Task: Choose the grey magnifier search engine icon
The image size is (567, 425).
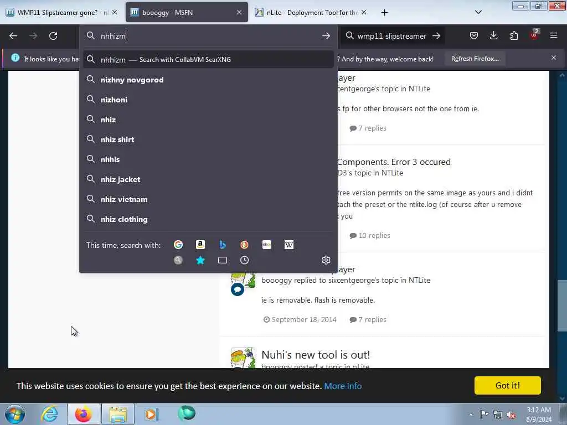Action: pos(178,260)
